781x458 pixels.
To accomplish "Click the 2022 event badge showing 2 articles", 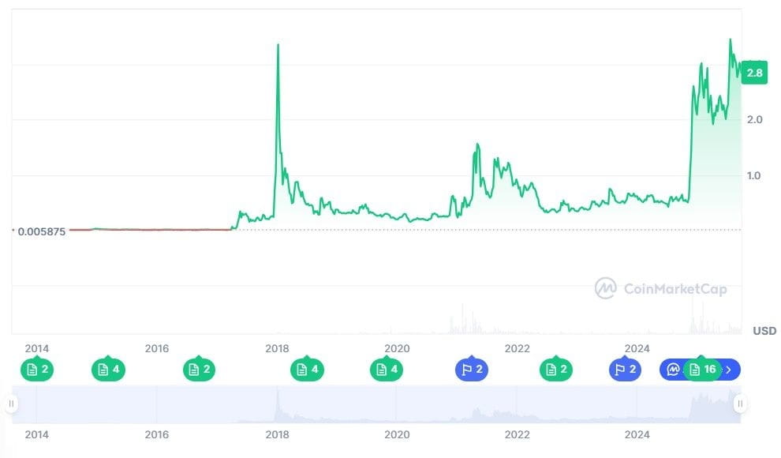I will click(x=555, y=368).
